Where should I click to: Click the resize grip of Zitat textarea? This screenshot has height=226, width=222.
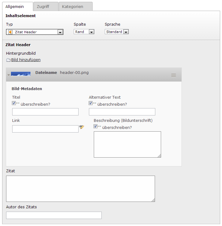tap(153, 200)
